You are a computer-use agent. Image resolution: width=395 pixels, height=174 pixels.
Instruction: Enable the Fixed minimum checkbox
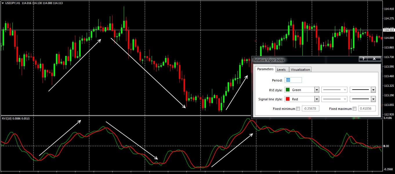pos(298,109)
